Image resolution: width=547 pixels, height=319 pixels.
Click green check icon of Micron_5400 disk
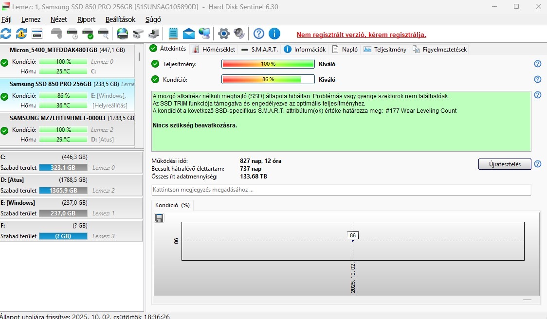point(4,62)
